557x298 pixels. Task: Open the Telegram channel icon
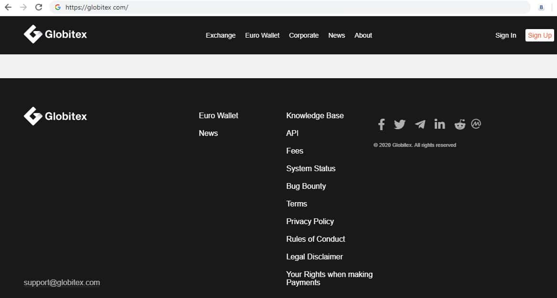pyautogui.click(x=420, y=124)
